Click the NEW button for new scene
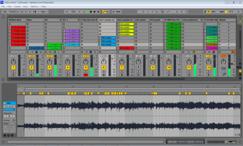This screenshot has width=243, height=146. [x=118, y=12]
